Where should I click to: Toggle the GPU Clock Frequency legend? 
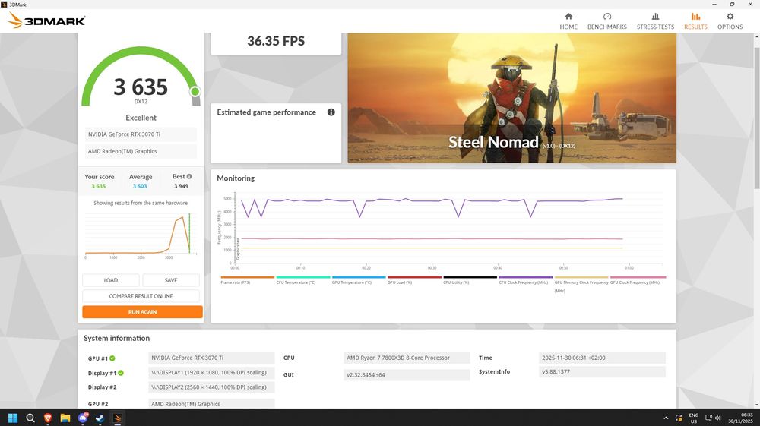pos(638,280)
